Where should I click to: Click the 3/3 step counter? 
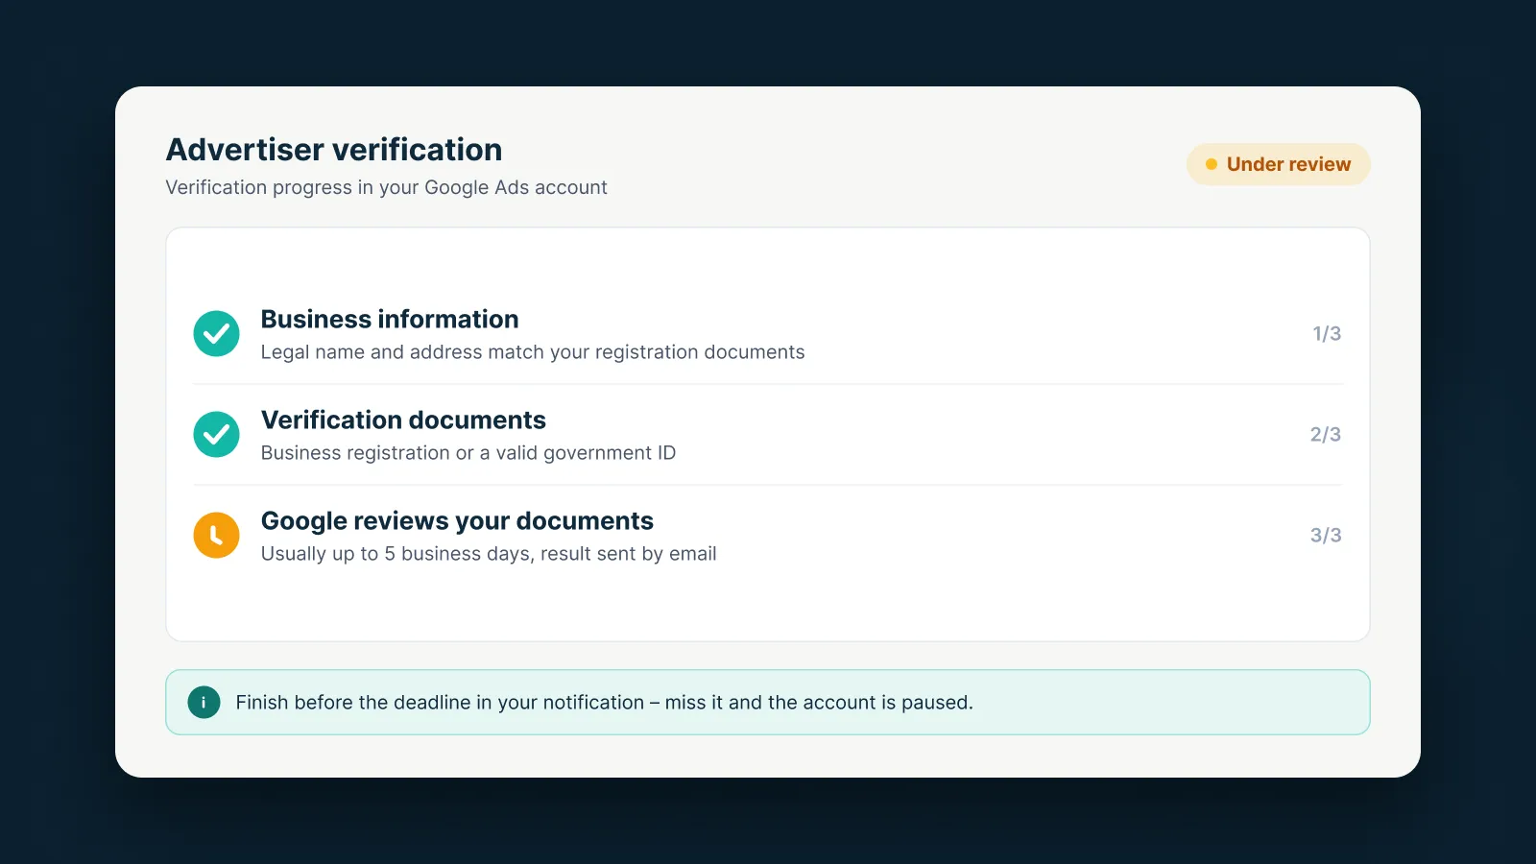click(x=1326, y=535)
